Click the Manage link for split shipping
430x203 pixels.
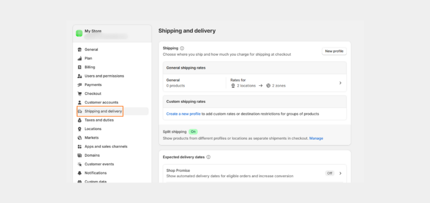click(x=316, y=138)
